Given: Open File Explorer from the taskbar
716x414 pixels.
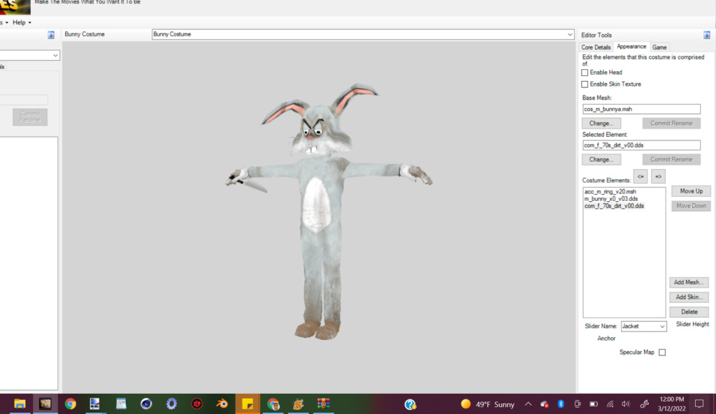Looking at the screenshot, I should 20,404.
